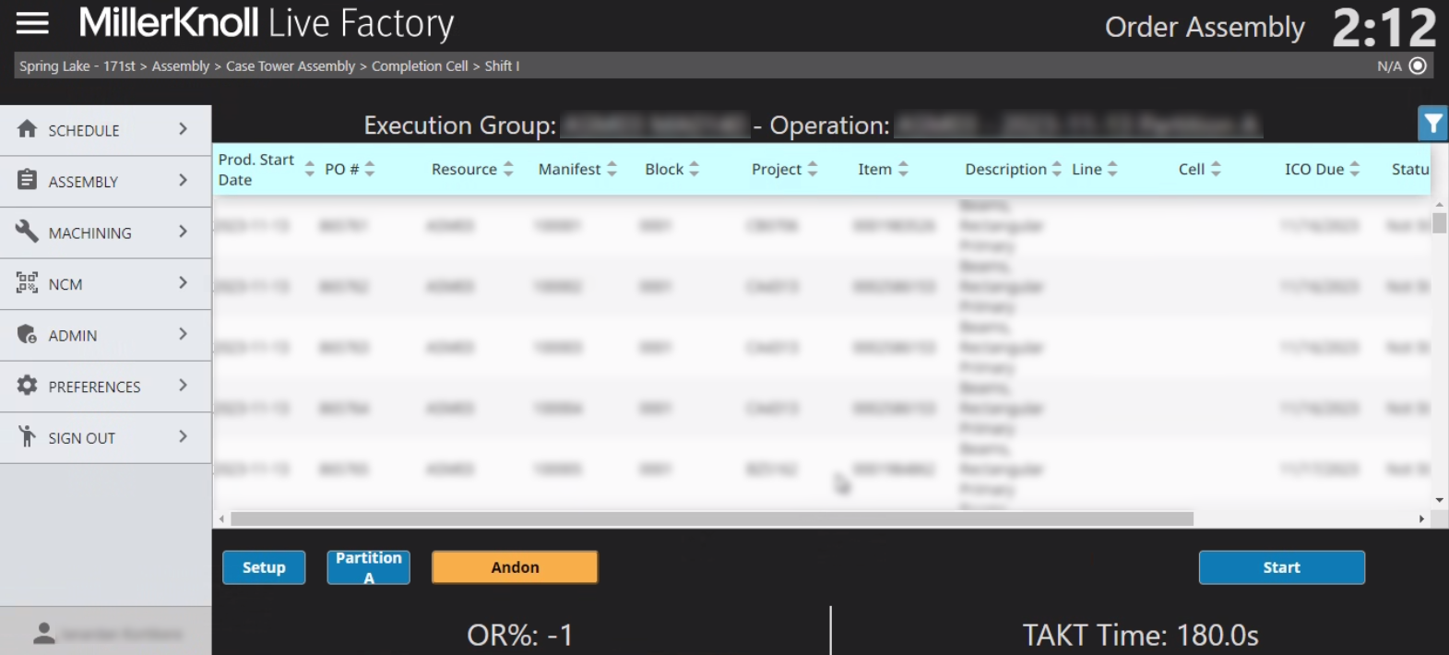The width and height of the screenshot is (1449, 655).
Task: Click the 2:12 timer display
Action: click(x=1384, y=28)
